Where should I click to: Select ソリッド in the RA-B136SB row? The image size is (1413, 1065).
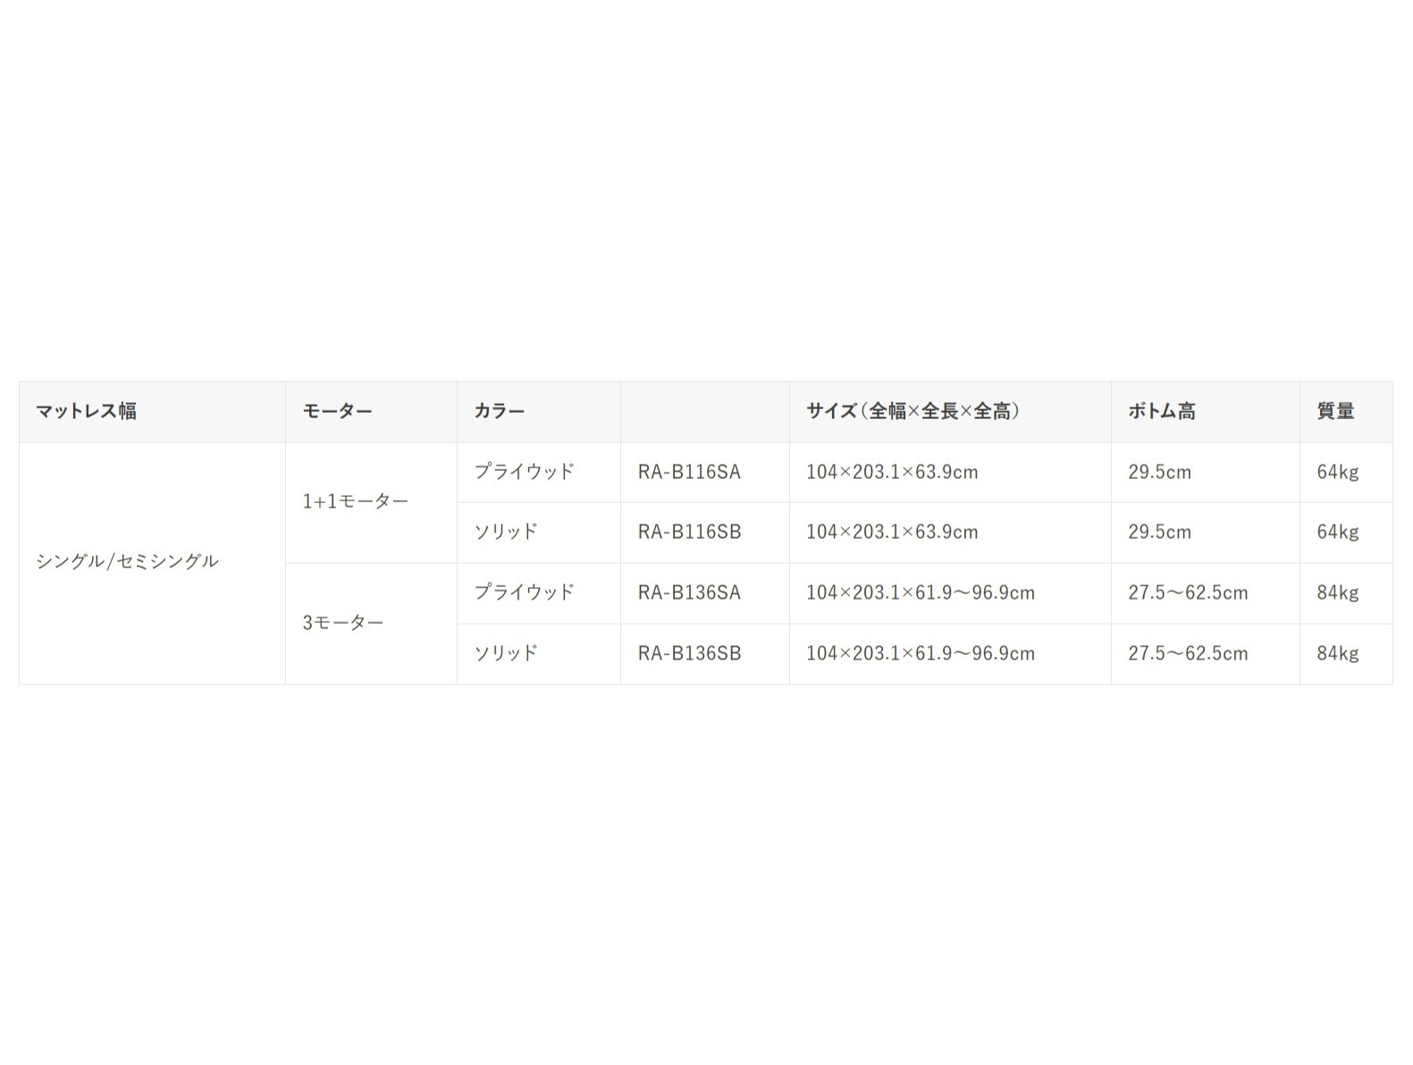tap(506, 653)
